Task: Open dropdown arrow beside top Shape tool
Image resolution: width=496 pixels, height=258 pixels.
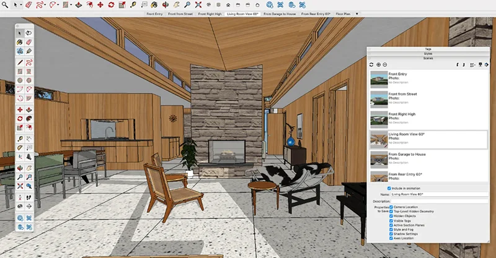Action: [71, 5]
